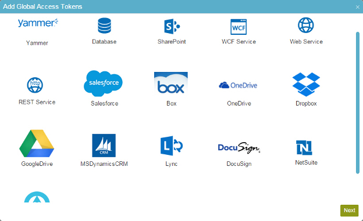Click the OneDrive text label

coord(239,103)
